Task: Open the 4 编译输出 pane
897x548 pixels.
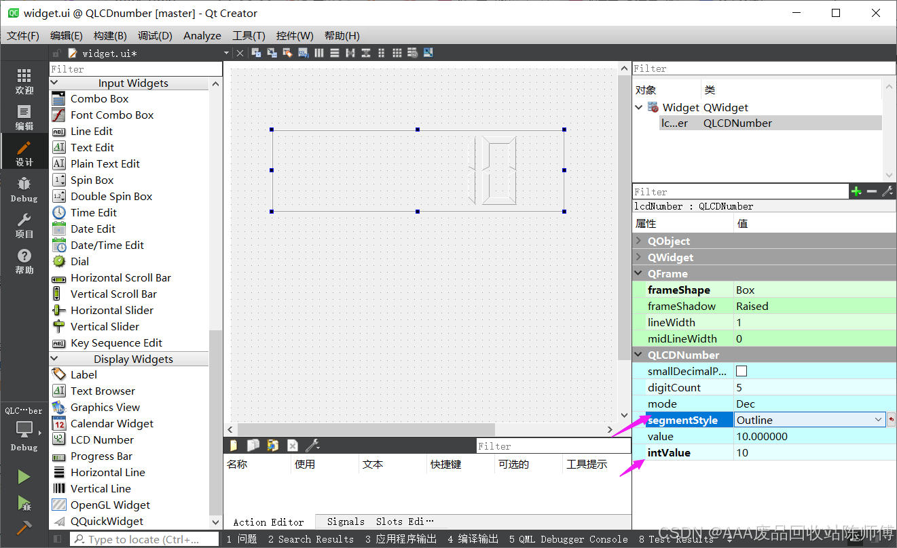Action: [x=473, y=539]
